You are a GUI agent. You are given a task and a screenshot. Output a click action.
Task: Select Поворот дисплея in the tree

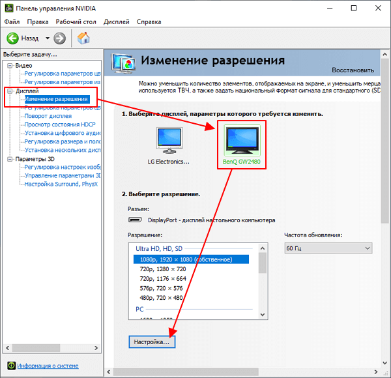coord(48,116)
